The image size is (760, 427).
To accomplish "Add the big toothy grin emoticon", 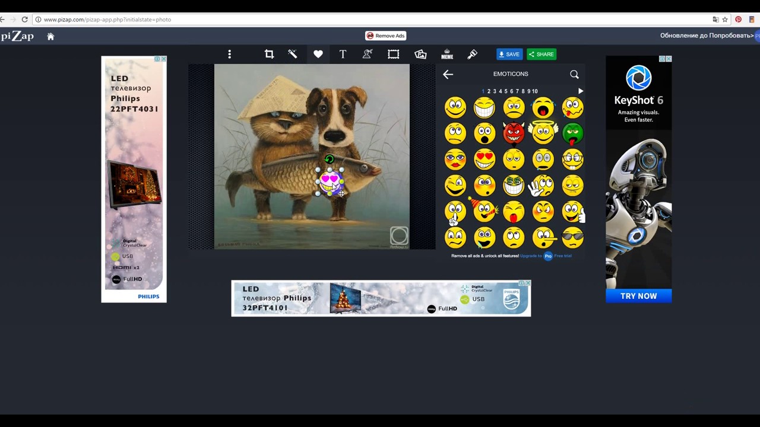I will coord(484,108).
